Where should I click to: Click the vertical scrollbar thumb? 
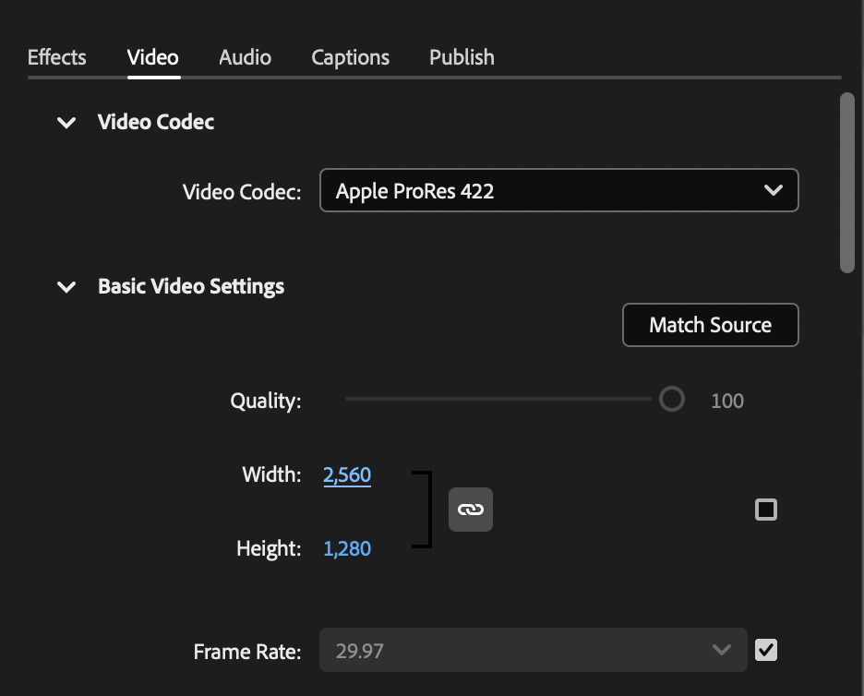846,183
